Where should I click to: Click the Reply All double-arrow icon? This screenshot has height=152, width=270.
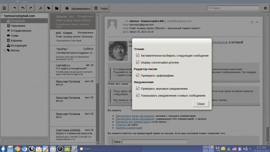(x=23, y=8)
